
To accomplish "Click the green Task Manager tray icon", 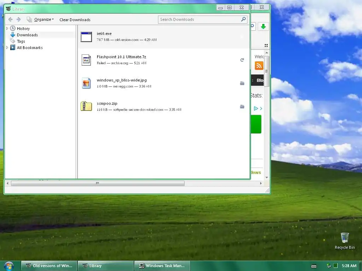I will pos(336,266).
